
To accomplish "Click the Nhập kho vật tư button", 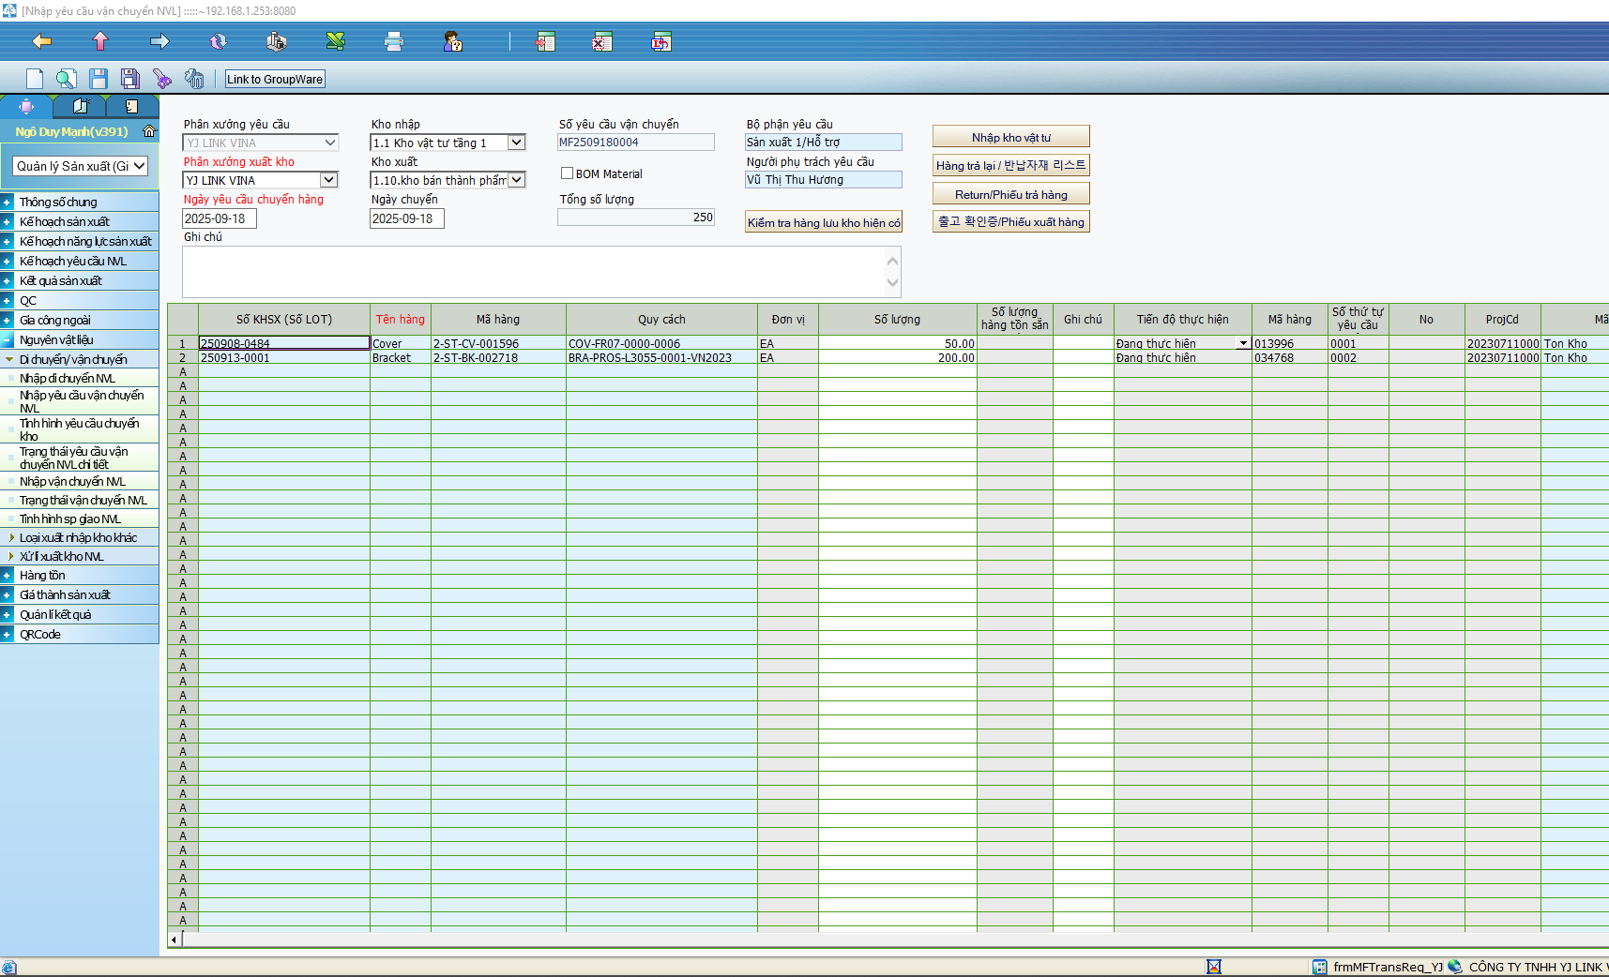I will 1010,137.
